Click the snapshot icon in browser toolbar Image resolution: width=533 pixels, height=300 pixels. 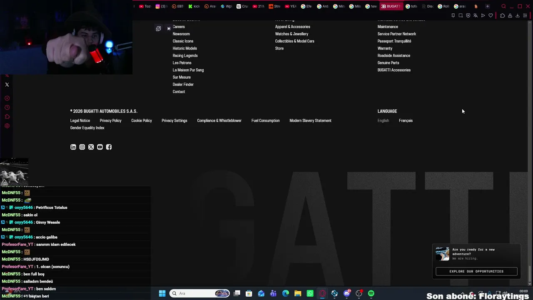click(x=461, y=16)
